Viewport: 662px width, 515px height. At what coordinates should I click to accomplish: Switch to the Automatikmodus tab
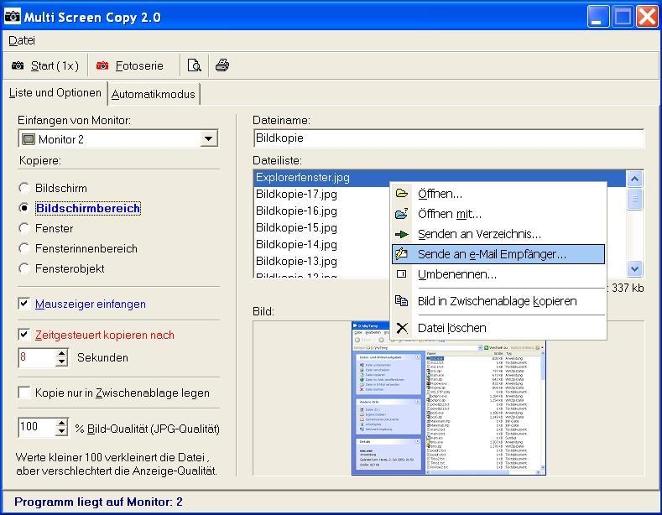tap(154, 94)
